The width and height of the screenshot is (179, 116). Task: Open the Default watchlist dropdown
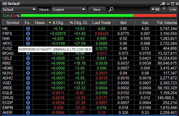point(19,10)
